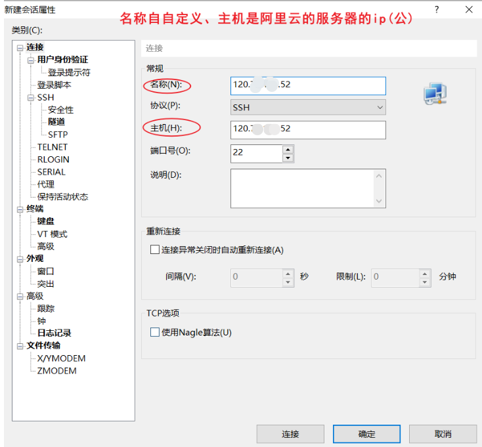482x447 pixels.
Task: Click the network computers session icon
Action: click(x=435, y=93)
